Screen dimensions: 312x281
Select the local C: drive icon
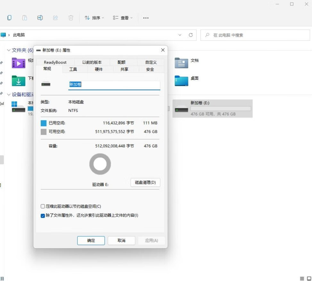tap(19, 106)
